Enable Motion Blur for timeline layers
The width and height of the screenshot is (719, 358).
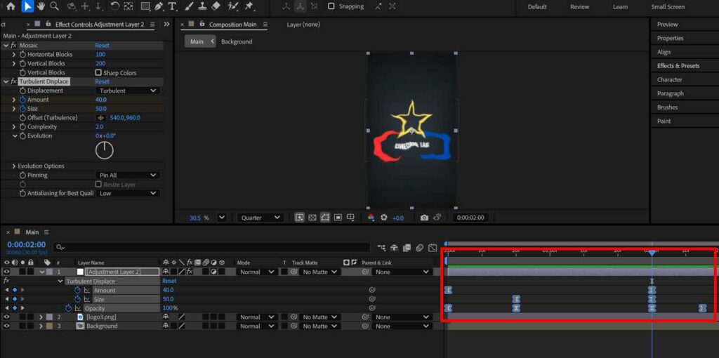[x=420, y=248]
